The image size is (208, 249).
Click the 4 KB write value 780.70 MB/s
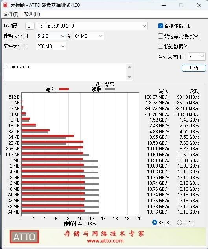(x=156, y=114)
